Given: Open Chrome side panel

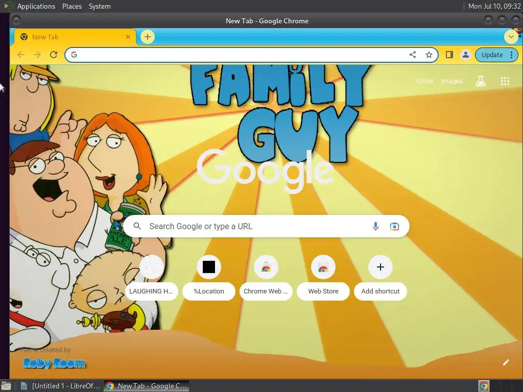Looking at the screenshot, I should pyautogui.click(x=449, y=55).
